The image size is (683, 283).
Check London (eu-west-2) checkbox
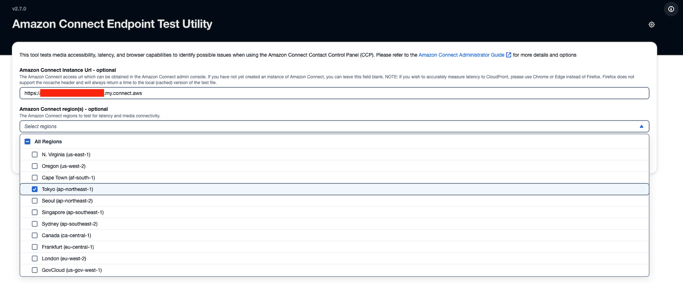(35, 259)
